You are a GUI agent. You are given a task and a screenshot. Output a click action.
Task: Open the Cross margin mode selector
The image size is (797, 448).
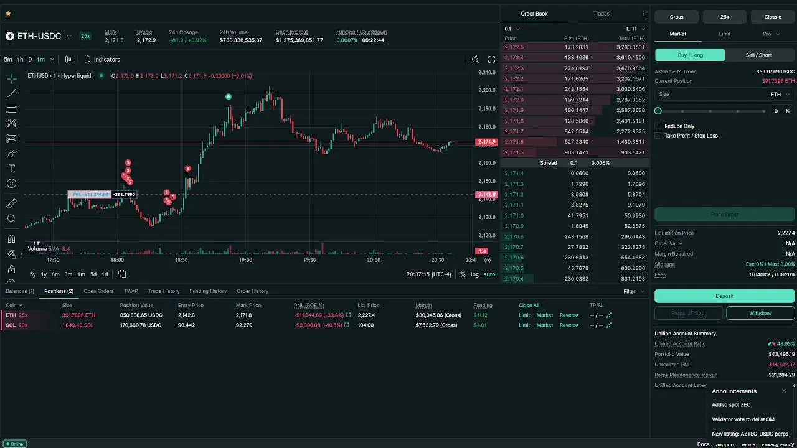pyautogui.click(x=677, y=17)
